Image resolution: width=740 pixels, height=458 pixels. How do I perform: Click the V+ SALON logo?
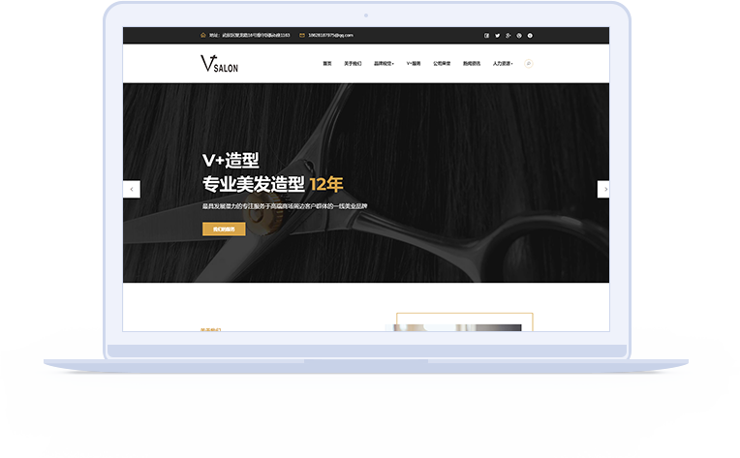(x=219, y=64)
